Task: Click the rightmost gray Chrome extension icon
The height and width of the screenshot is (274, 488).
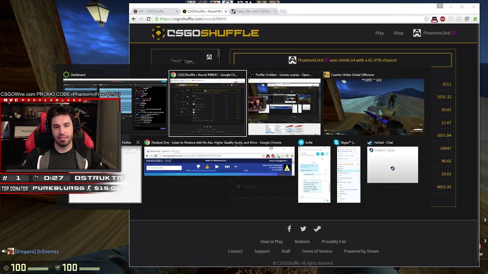Action: pyautogui.click(x=467, y=19)
